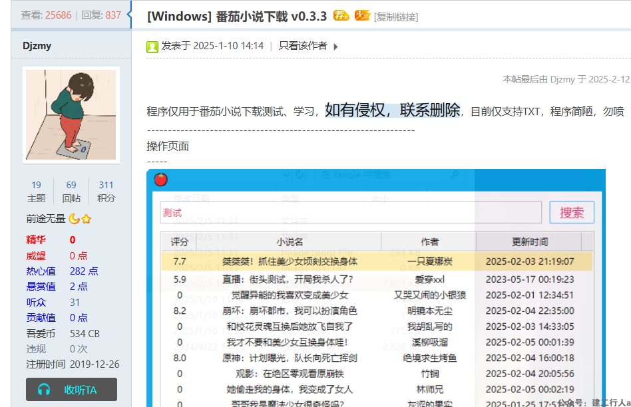The width and height of the screenshot is (631, 407).
Task: Filter posts with 只看该作者 link
Action: 303,46
